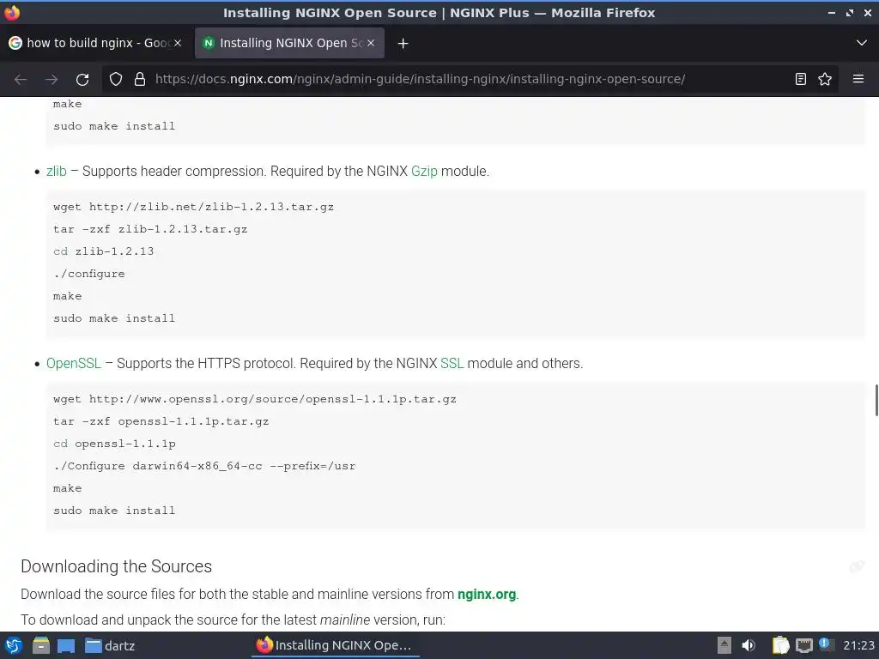The width and height of the screenshot is (879, 659).
Task: Close the Installing NGINX tab
Action: tap(371, 43)
